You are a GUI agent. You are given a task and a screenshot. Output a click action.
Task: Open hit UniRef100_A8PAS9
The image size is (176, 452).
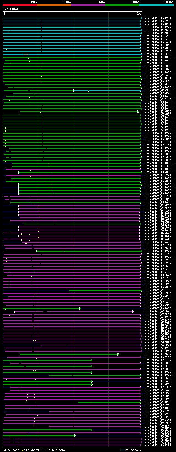click(x=158, y=436)
